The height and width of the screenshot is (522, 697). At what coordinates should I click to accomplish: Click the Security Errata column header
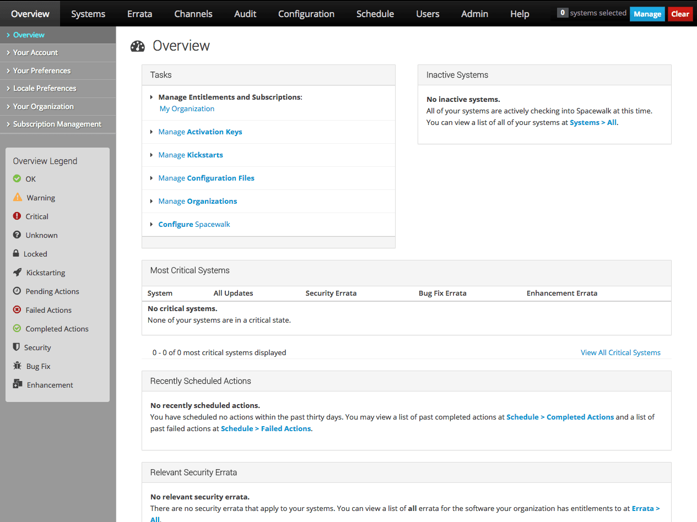pos(331,293)
